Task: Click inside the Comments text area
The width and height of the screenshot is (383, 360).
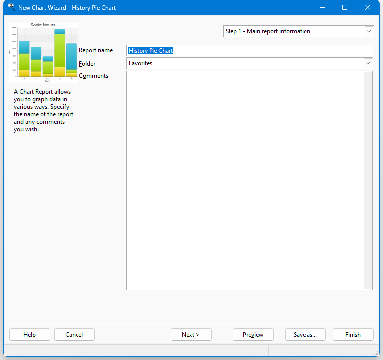Action: (245, 180)
